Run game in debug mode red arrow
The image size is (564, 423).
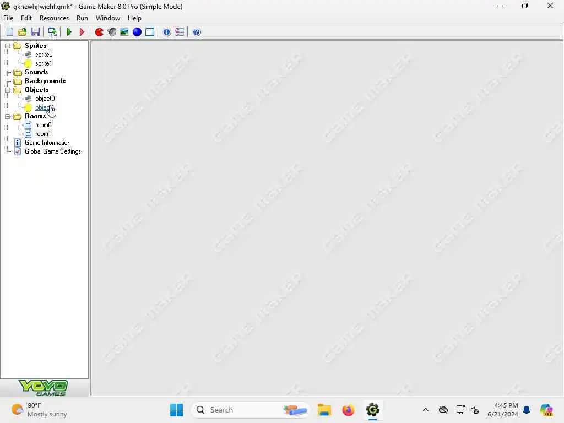82,32
